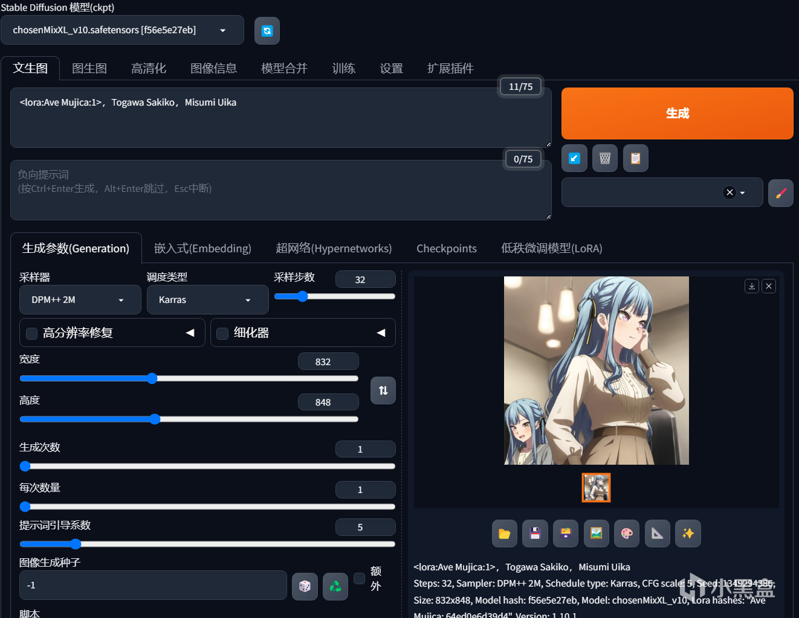Download the preview image via arrow icon

point(752,286)
